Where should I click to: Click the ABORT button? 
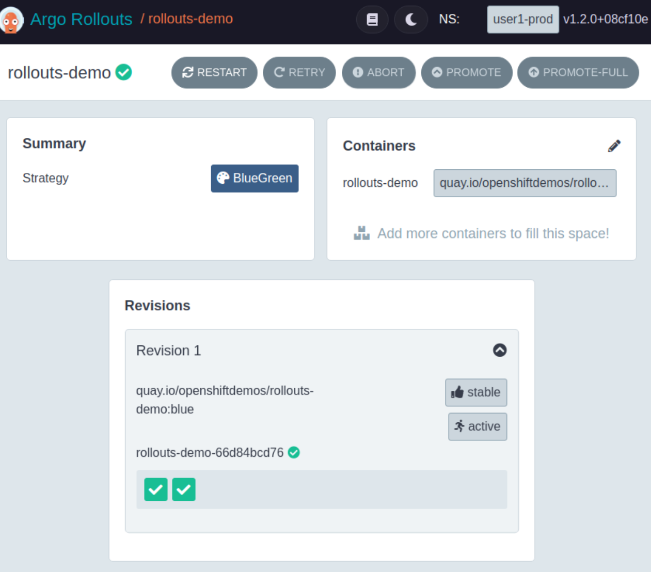pyautogui.click(x=379, y=72)
